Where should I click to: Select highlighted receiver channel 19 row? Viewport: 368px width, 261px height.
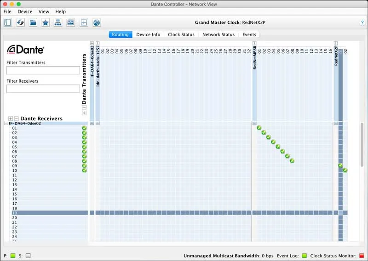[50, 213]
